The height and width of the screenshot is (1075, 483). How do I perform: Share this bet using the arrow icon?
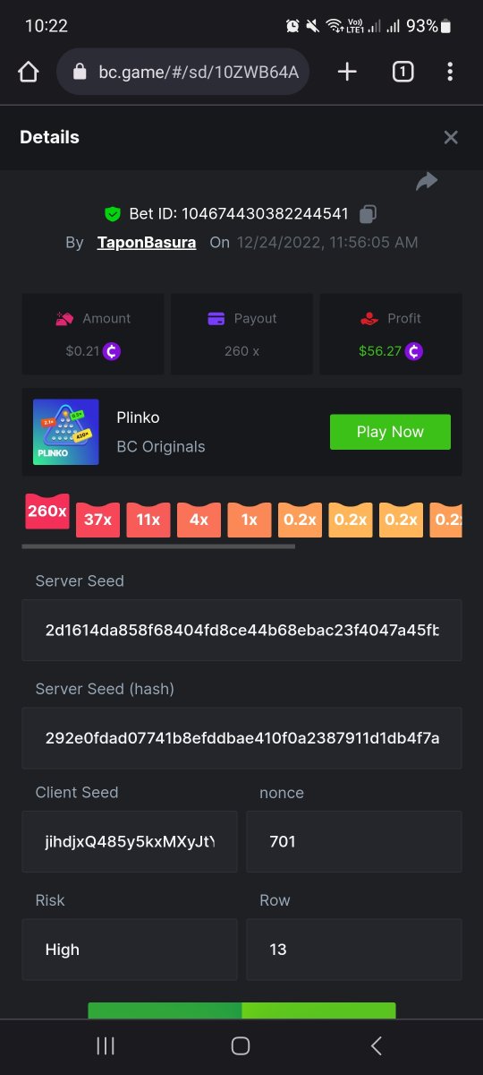point(427,181)
